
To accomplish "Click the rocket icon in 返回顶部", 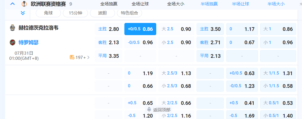I will tap(149, 109).
